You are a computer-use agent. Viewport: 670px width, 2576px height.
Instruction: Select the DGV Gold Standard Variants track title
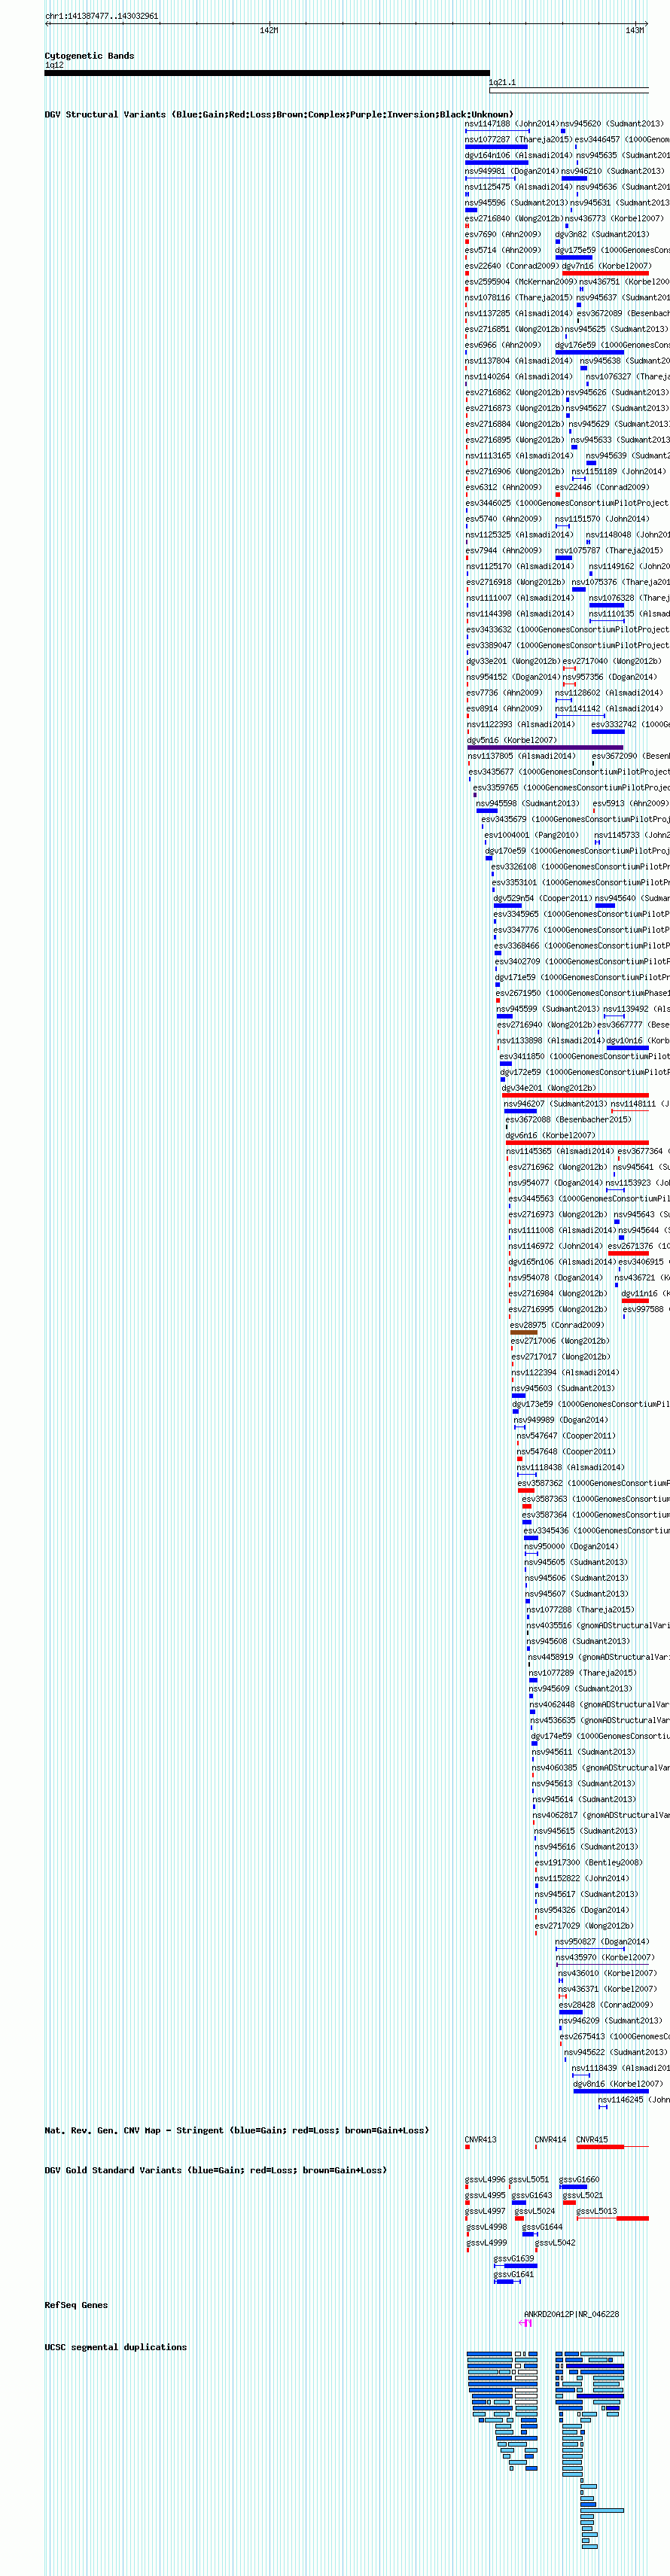[215, 2170]
